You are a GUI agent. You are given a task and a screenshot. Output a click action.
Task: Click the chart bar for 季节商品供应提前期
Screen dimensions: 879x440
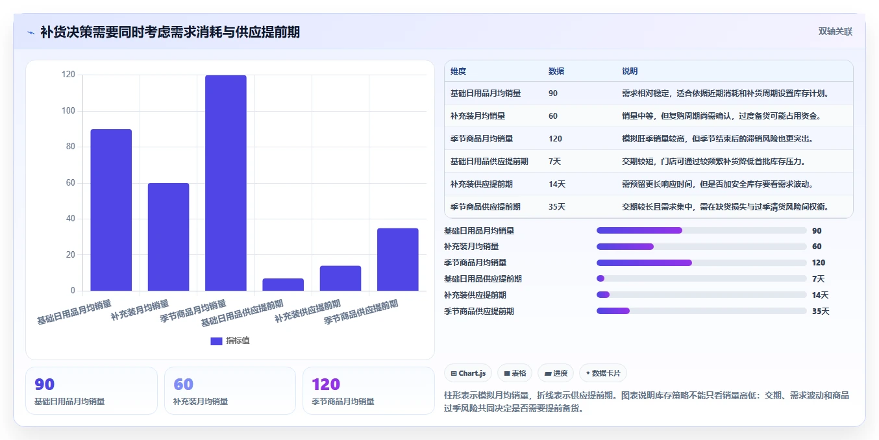pyautogui.click(x=398, y=259)
